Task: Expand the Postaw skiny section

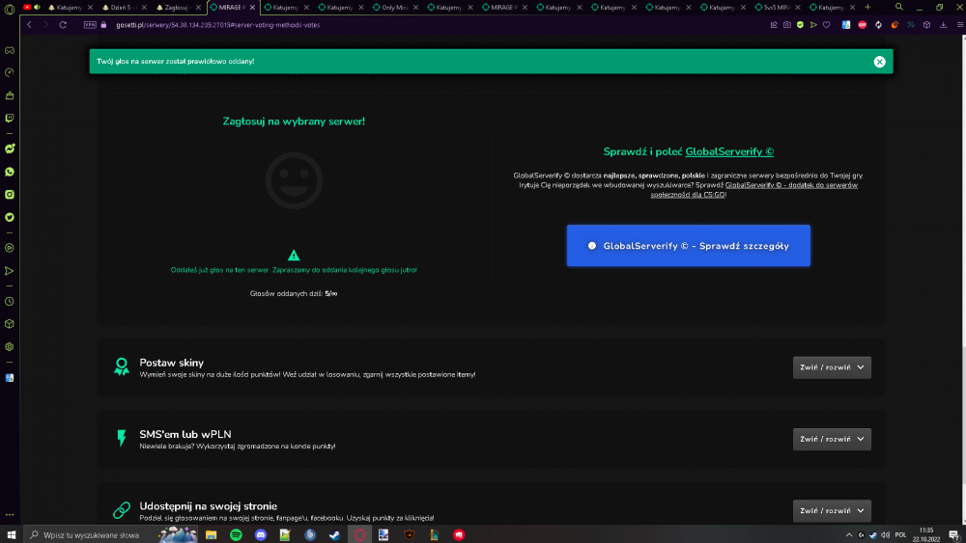Action: [x=832, y=367]
